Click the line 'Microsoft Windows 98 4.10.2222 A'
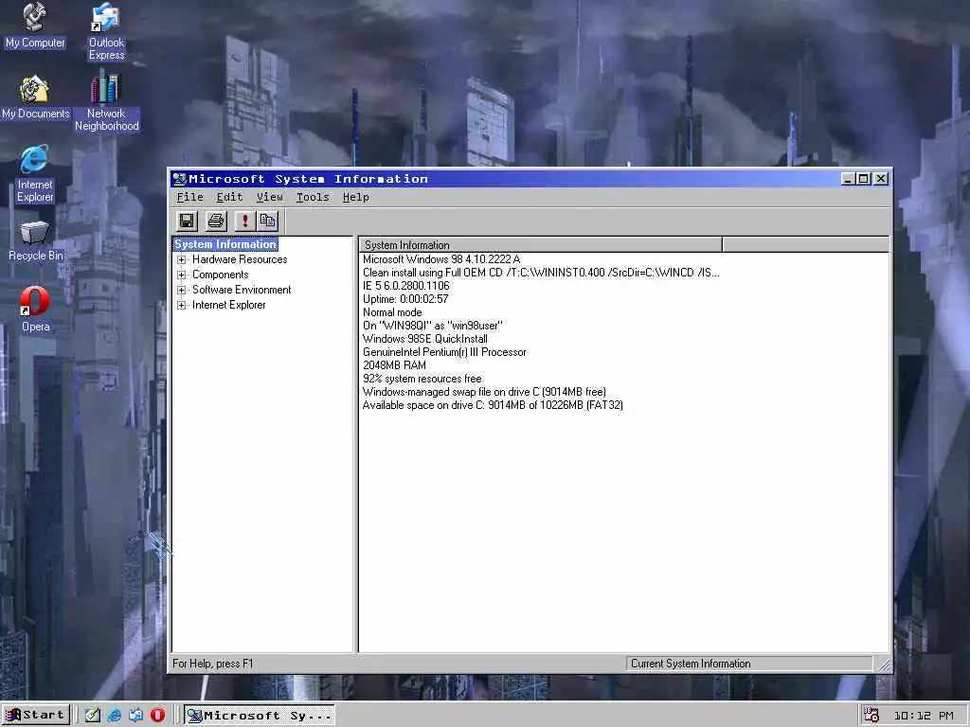 [441, 259]
